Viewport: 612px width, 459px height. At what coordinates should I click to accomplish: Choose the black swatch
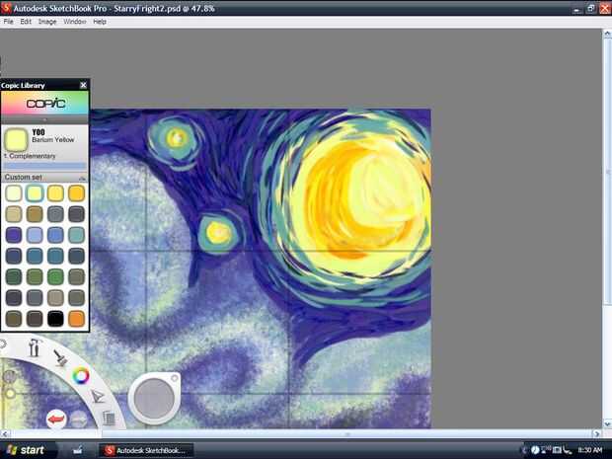pos(55,319)
